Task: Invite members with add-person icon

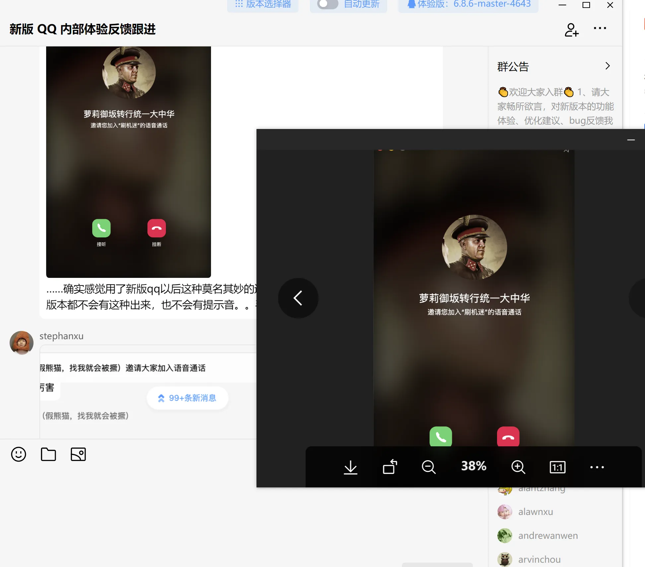Action: tap(572, 30)
